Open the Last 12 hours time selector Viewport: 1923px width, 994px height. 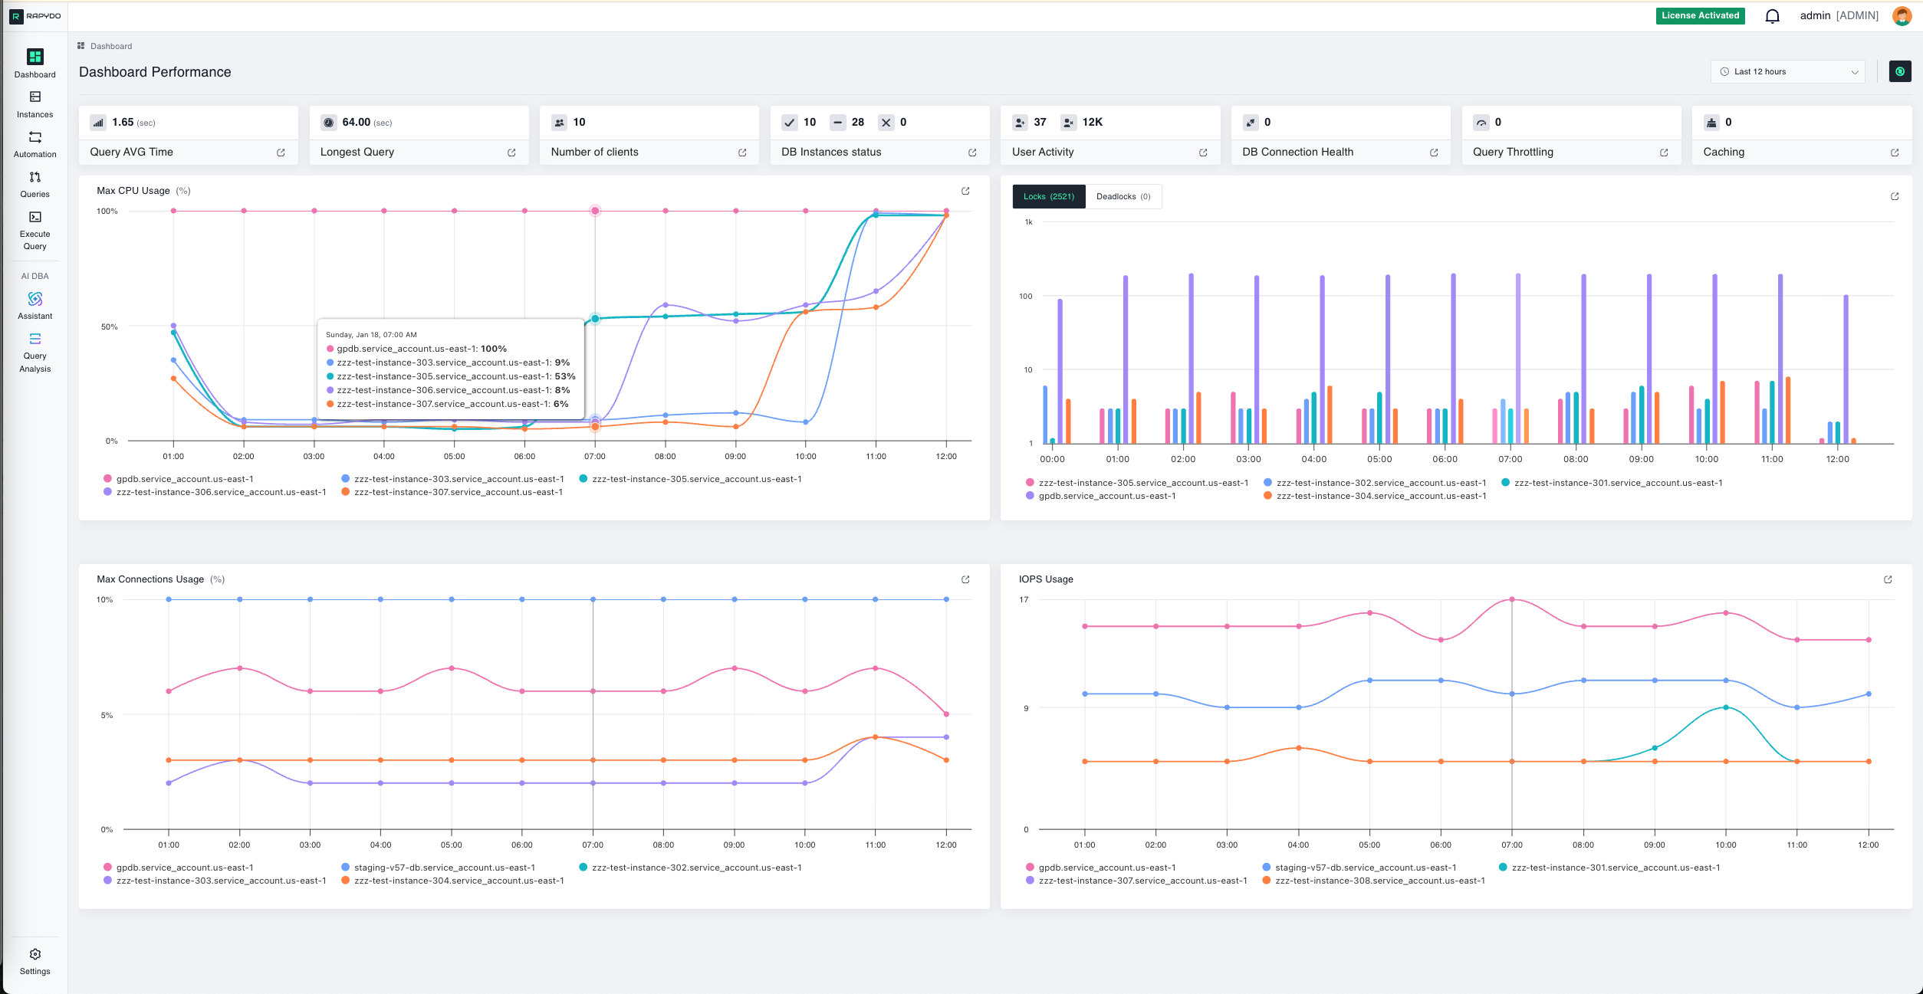click(x=1787, y=71)
